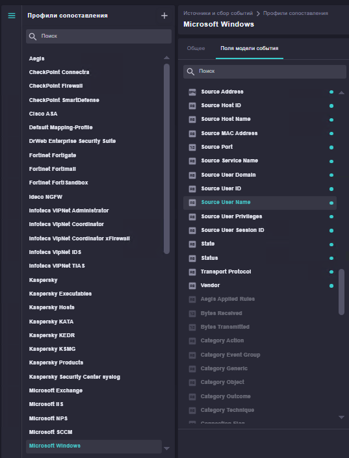
Task: Click the status dot next to Source User Name
Action: pyautogui.click(x=331, y=203)
